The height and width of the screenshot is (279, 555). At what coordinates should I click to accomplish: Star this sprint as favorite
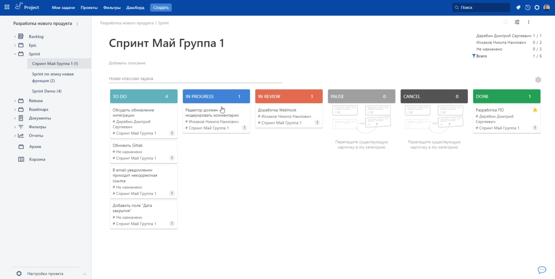pos(505,22)
